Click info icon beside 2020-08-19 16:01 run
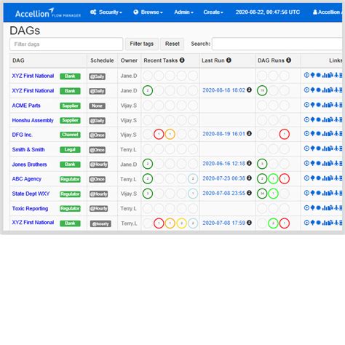Viewport: 345px width, 345px height. click(x=249, y=134)
